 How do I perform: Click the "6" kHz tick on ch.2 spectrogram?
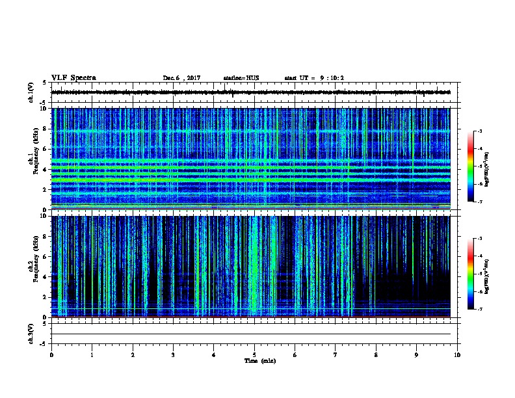(45, 257)
